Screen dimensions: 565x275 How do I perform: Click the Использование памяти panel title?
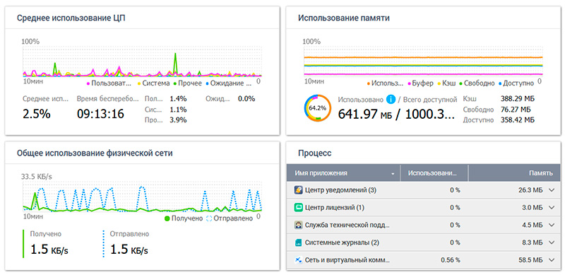click(344, 18)
